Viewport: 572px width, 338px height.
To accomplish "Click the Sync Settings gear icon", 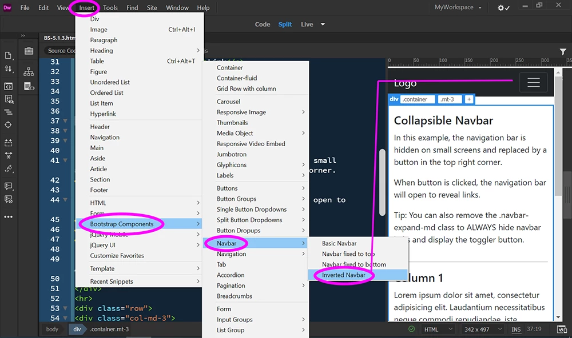I will click(x=503, y=7).
